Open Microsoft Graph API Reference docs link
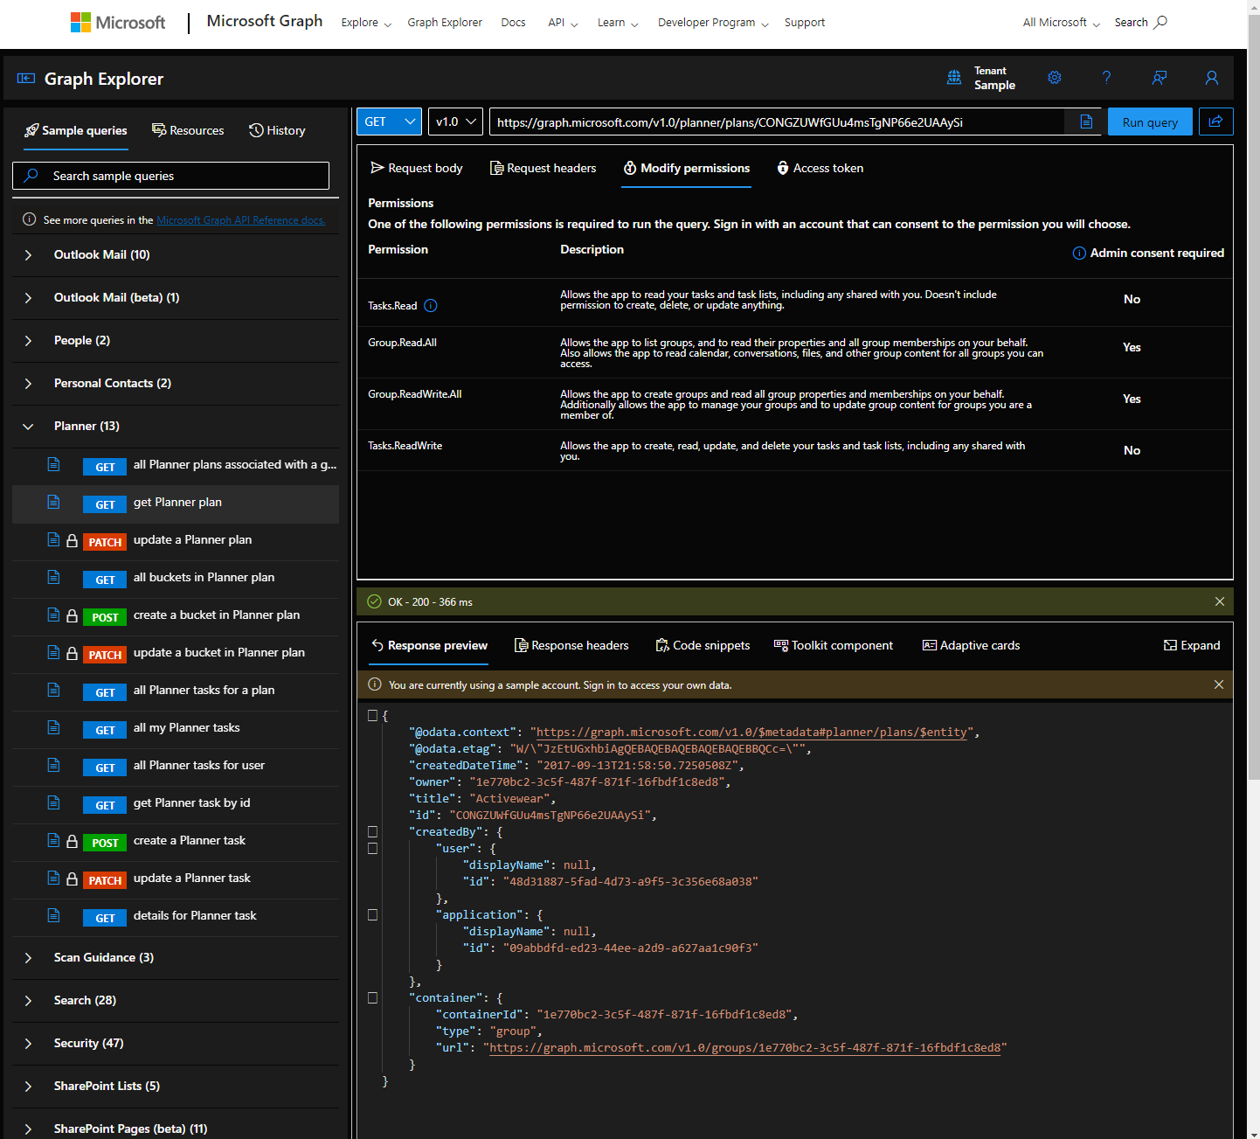The height and width of the screenshot is (1139, 1260). (241, 220)
